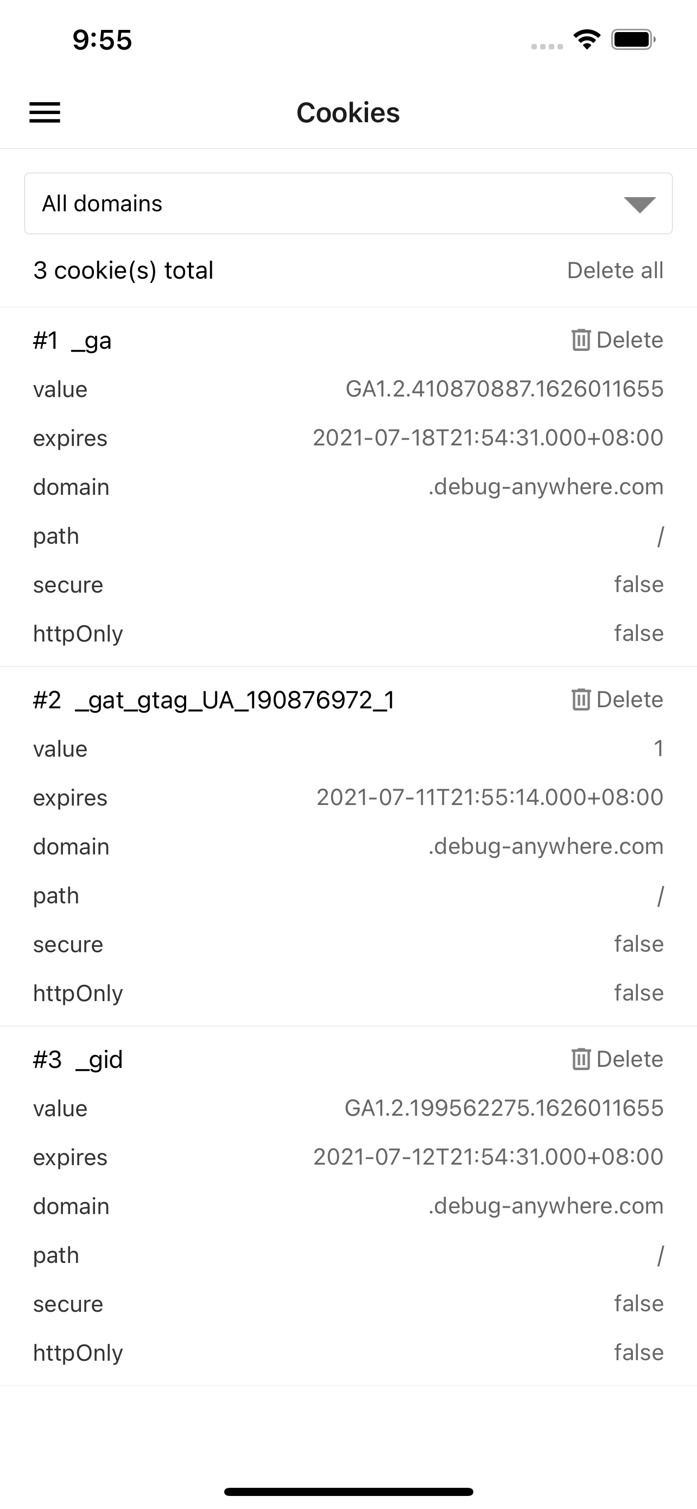Open the navigation hamburger menu
697x1509 pixels.
point(45,112)
